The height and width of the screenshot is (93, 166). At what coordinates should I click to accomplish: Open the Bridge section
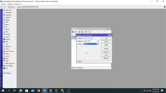click(x=7, y=20)
